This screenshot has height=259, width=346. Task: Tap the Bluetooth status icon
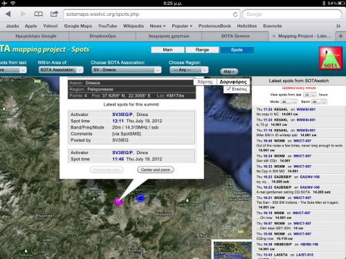(x=324, y=3)
